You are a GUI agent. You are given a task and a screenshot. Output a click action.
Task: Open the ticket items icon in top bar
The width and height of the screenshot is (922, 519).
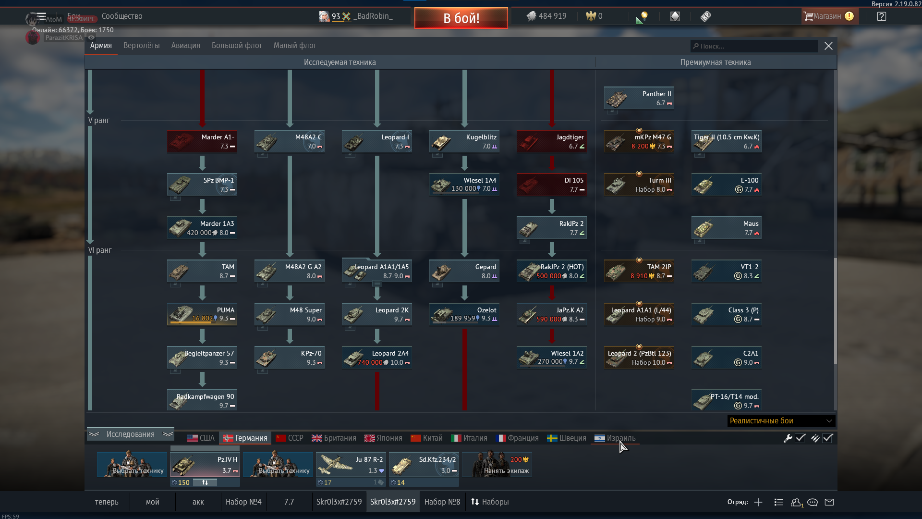pos(705,16)
